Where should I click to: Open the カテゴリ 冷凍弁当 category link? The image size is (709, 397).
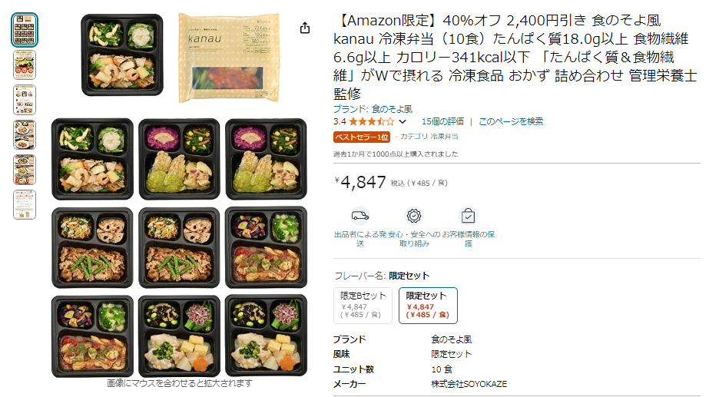point(429,137)
